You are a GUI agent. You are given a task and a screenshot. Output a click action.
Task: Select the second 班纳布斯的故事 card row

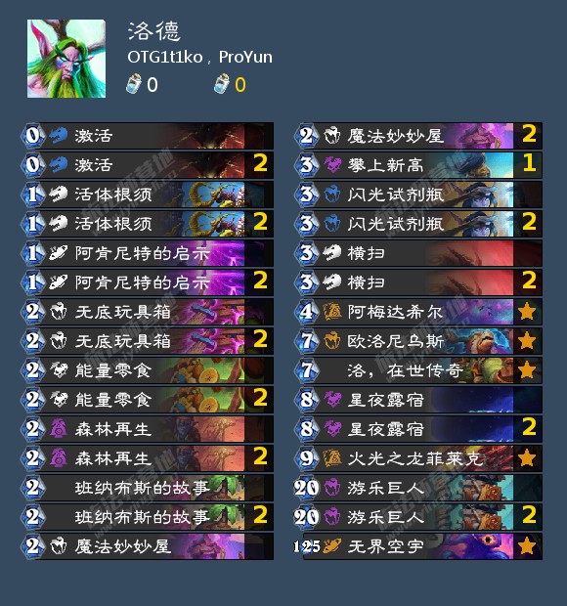tap(150, 517)
